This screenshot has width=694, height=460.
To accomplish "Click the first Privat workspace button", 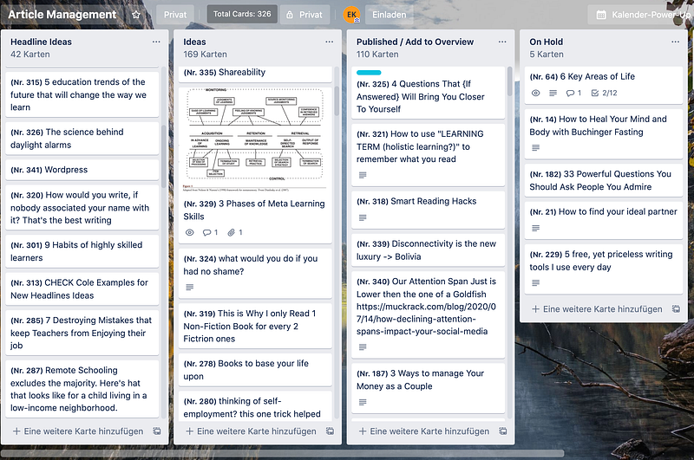I will [x=175, y=15].
